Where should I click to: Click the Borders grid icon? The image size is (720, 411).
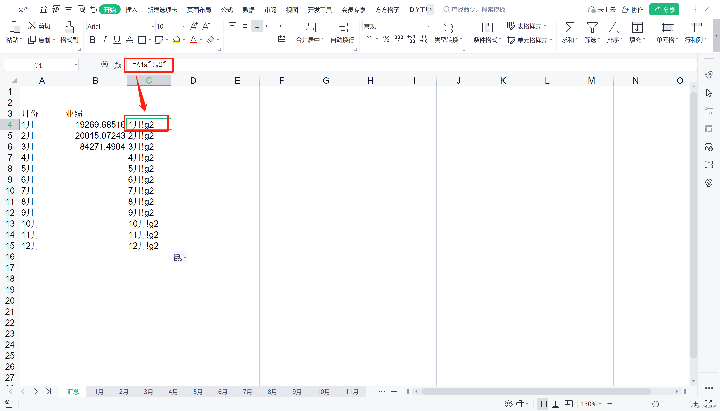[x=142, y=40]
